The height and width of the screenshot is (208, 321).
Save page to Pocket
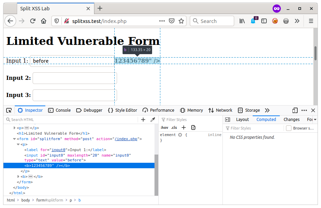[x=172, y=21]
